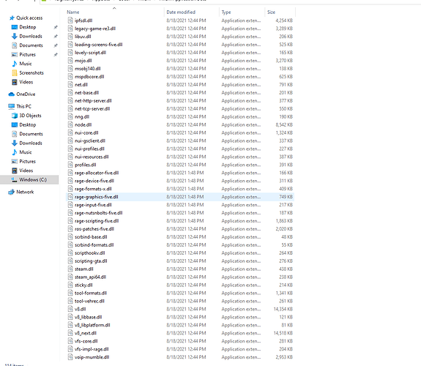
Task: Click the node.dll file icon
Action: (x=70, y=124)
